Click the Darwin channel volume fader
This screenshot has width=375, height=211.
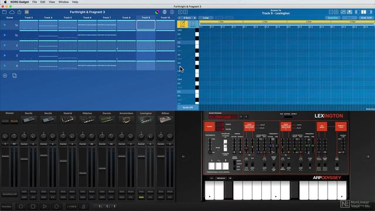pos(103,168)
